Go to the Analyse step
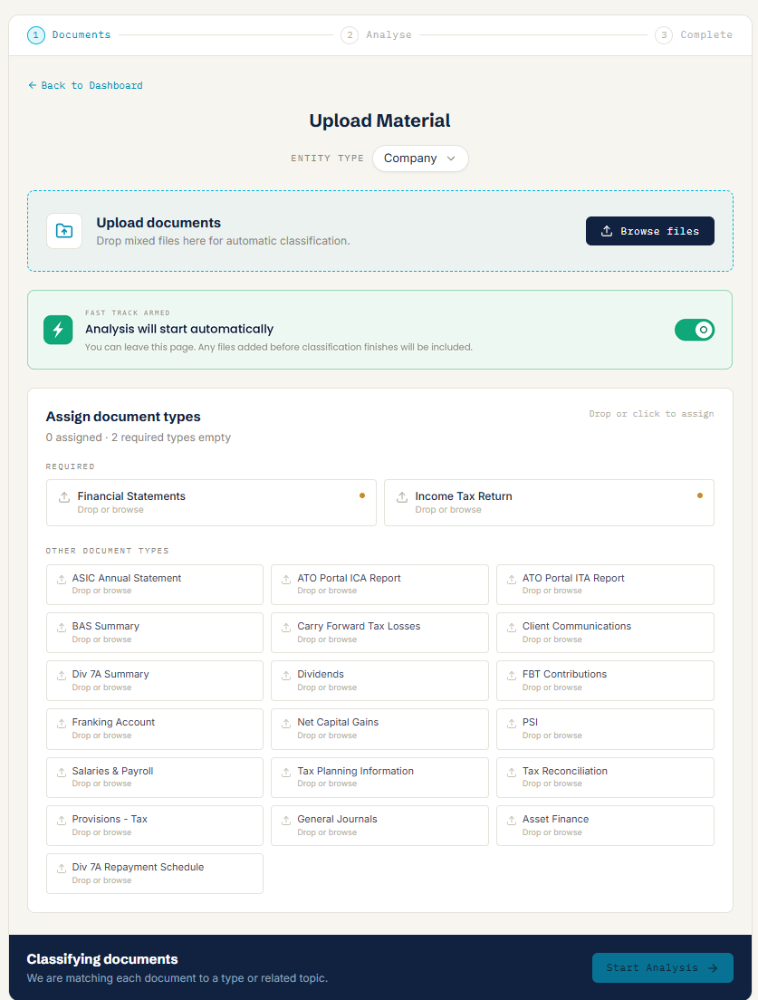 point(376,35)
